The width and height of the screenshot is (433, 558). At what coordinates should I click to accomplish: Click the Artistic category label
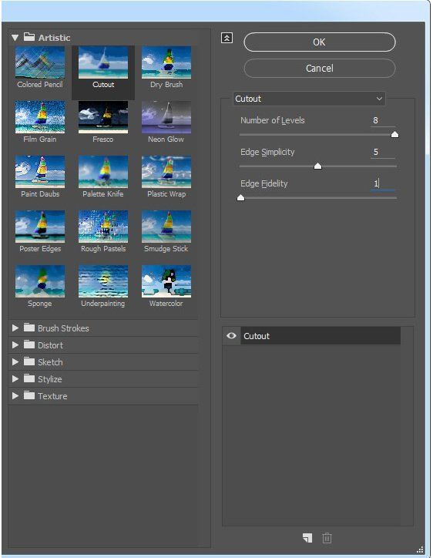54,38
